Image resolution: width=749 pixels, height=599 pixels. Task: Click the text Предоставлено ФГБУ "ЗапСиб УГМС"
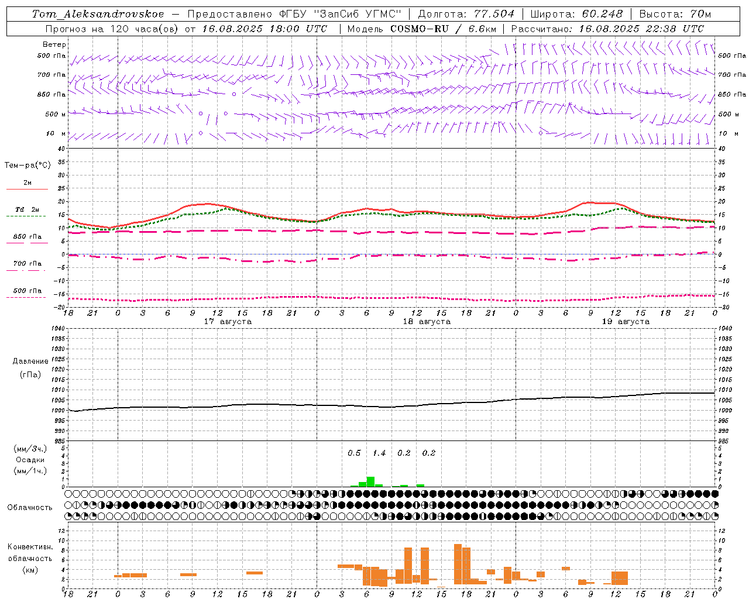[294, 14]
